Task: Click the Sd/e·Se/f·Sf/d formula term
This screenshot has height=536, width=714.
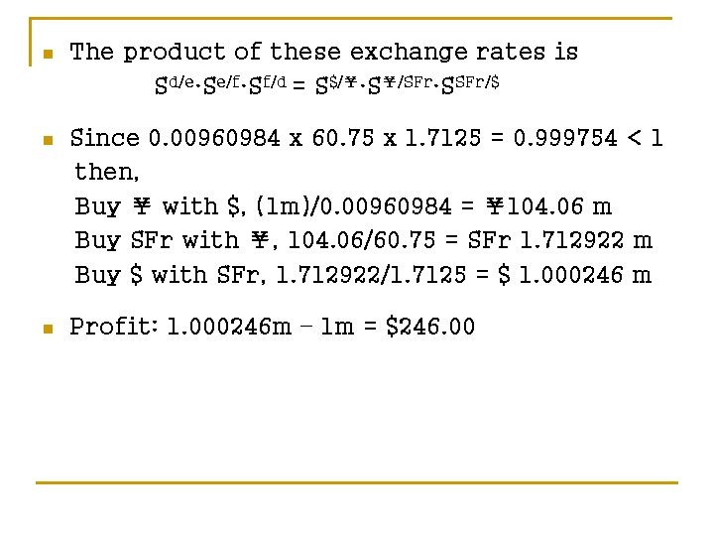Action: (x=222, y=84)
